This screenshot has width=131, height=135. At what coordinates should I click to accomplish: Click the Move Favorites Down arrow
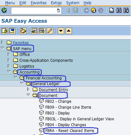[x=61, y=31]
